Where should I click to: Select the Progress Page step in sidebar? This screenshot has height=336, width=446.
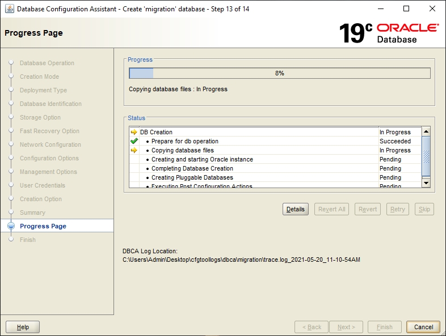click(x=43, y=226)
